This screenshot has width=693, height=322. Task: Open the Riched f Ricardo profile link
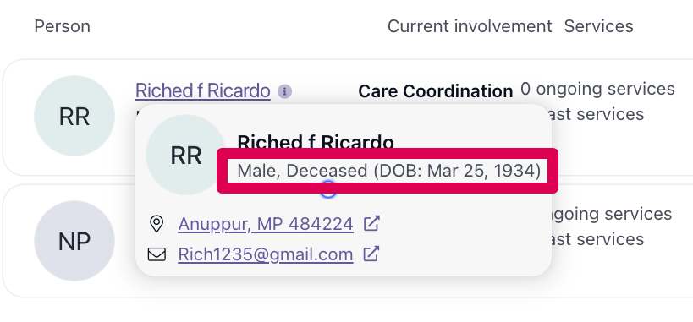click(x=203, y=90)
